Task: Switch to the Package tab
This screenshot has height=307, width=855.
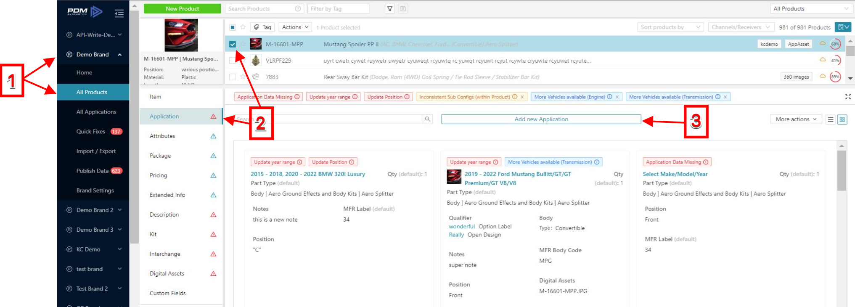Action: pyautogui.click(x=181, y=156)
